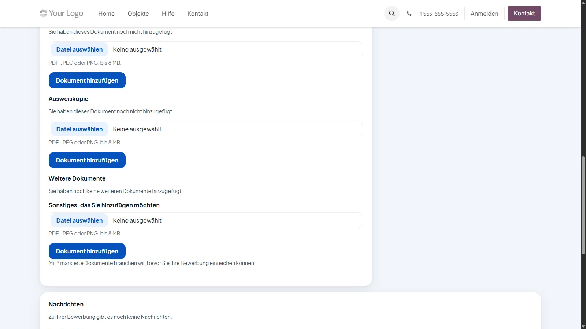Call the +1 555-555-5556 phone link
Image resolution: width=586 pixels, height=329 pixels.
(x=437, y=14)
